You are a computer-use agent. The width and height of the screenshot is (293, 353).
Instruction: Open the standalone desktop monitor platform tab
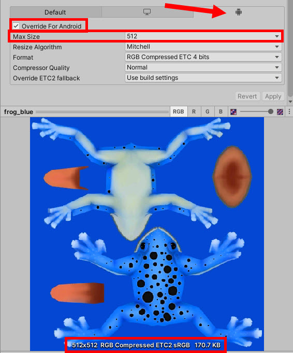(148, 12)
